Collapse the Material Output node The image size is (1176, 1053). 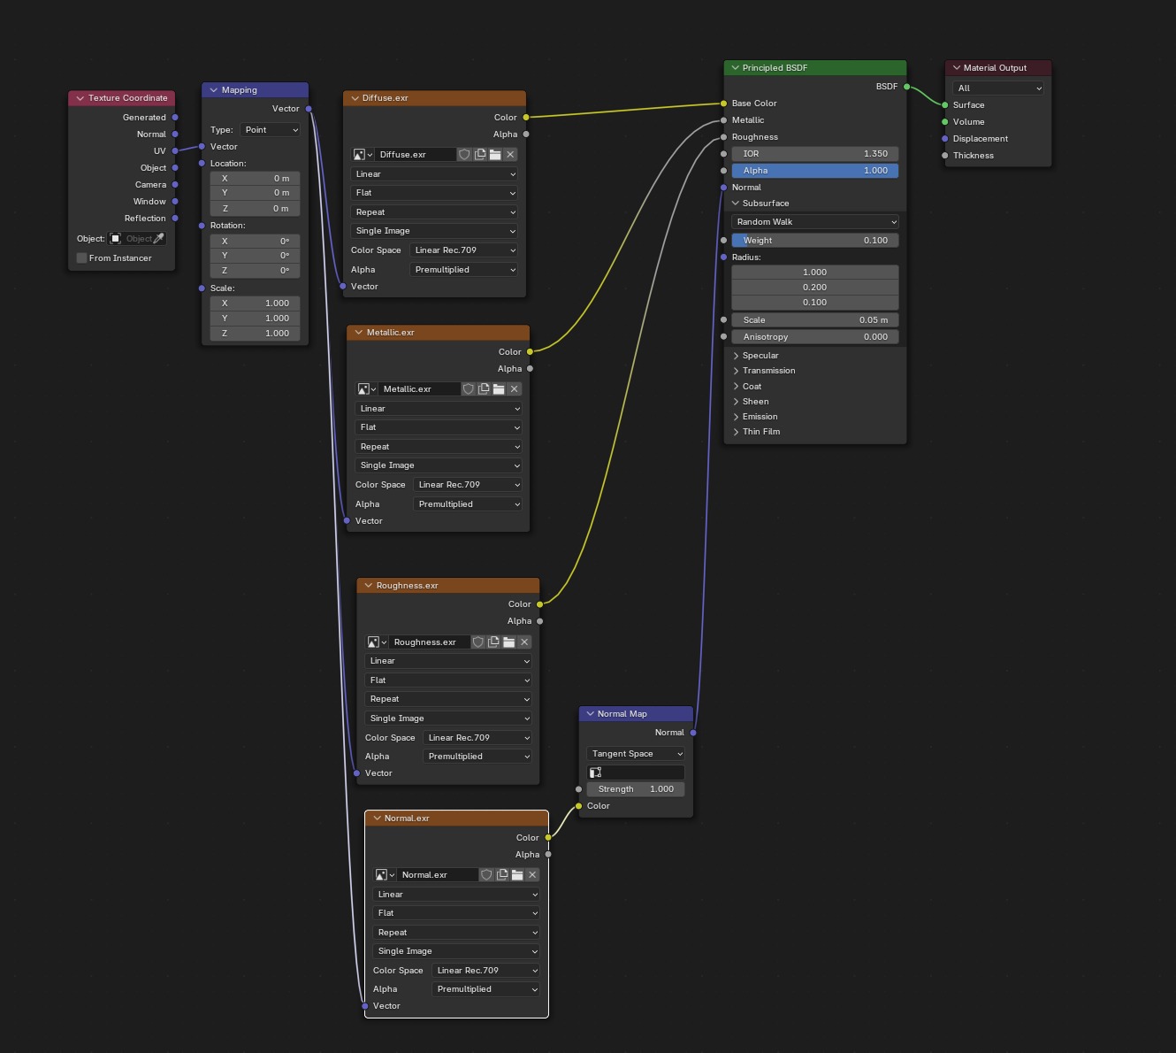(x=956, y=68)
